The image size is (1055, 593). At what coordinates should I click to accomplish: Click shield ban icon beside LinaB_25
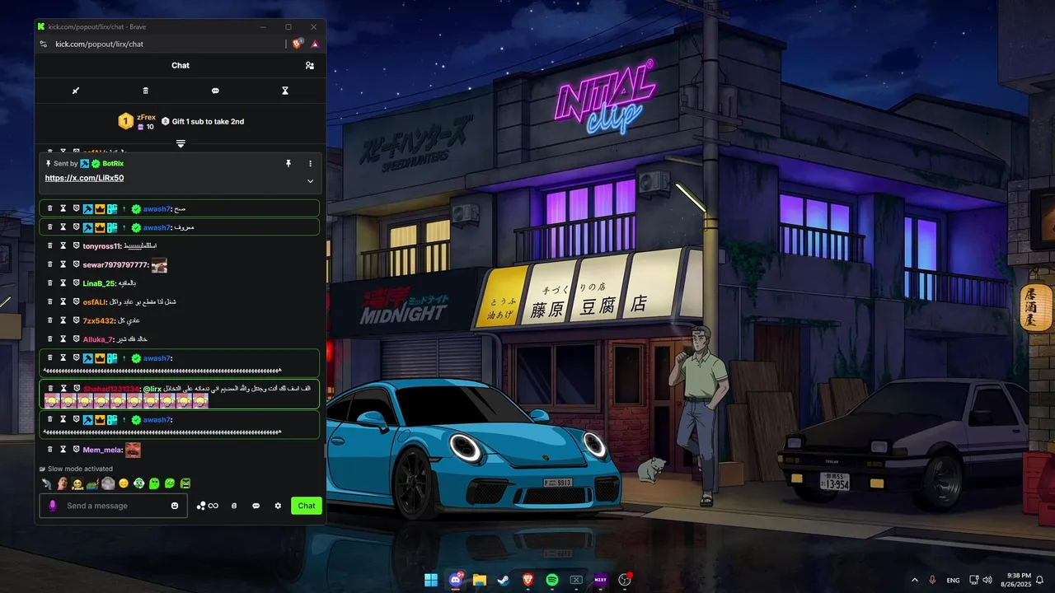(x=76, y=282)
